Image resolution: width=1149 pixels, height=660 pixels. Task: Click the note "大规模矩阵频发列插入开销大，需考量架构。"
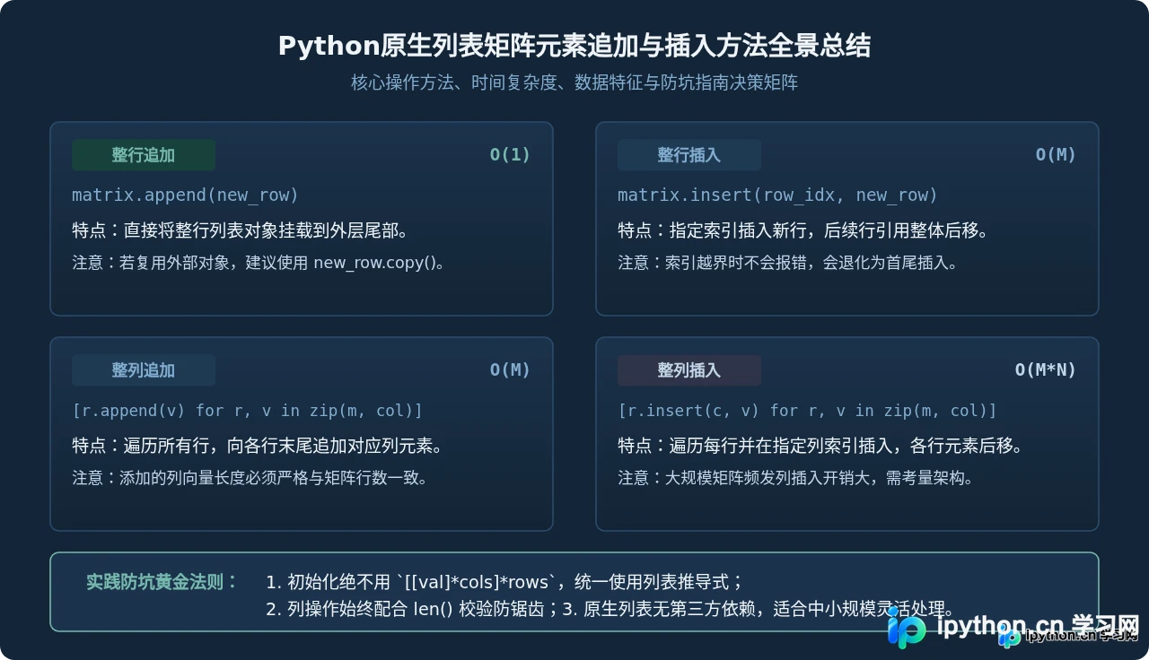tap(795, 478)
